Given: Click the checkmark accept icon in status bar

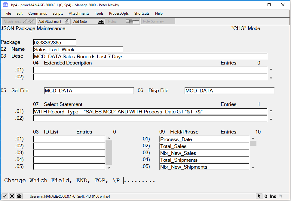Looking at the screenshot, I should pyautogui.click(x=5, y=196).
